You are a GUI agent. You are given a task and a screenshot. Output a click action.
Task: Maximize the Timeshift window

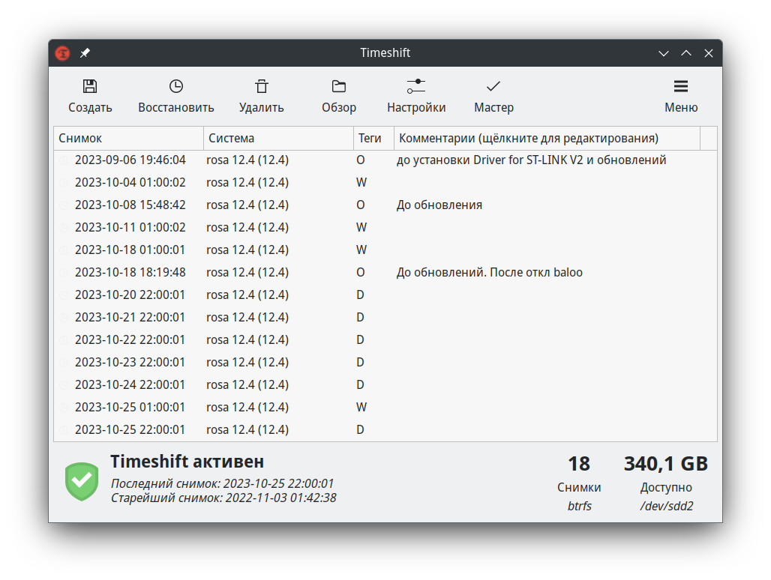tap(686, 53)
